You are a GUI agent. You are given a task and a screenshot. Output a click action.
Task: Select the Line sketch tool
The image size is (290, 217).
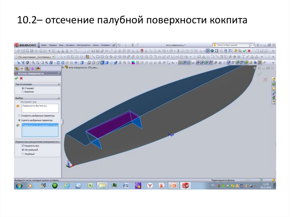coord(93,57)
